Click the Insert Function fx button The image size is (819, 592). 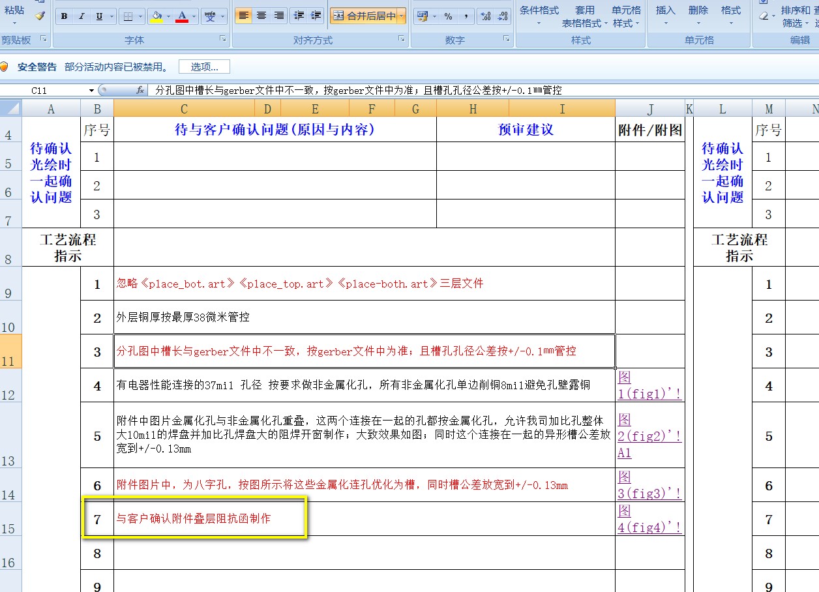[x=140, y=91]
